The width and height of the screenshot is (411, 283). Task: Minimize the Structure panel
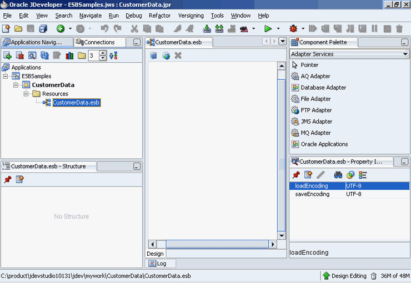pyautogui.click(x=137, y=166)
